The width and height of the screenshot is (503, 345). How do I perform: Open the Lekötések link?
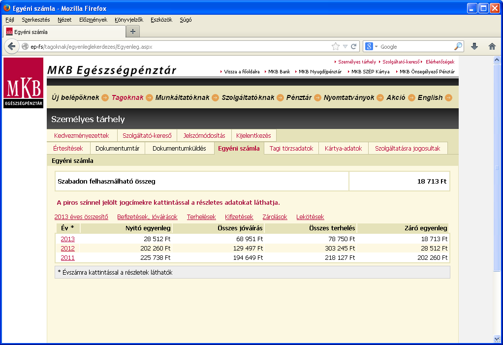pyautogui.click(x=310, y=217)
